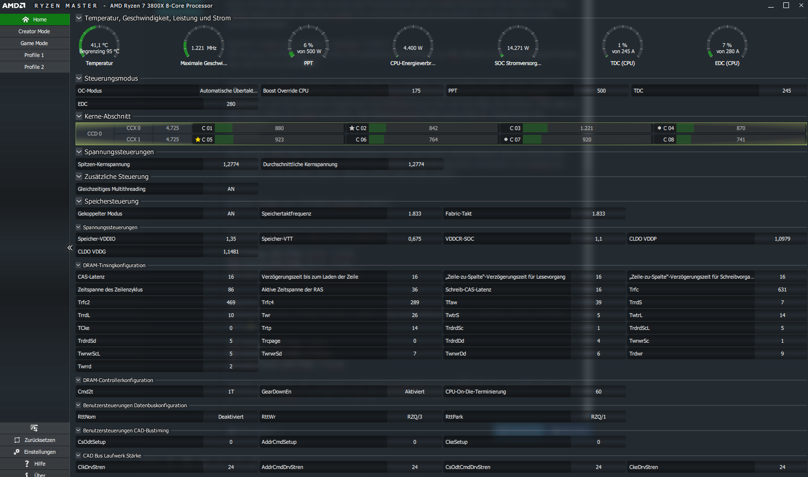The image size is (808, 477).
Task: Click the Gleichzeitiges Multithreading AN value
Action: point(231,189)
